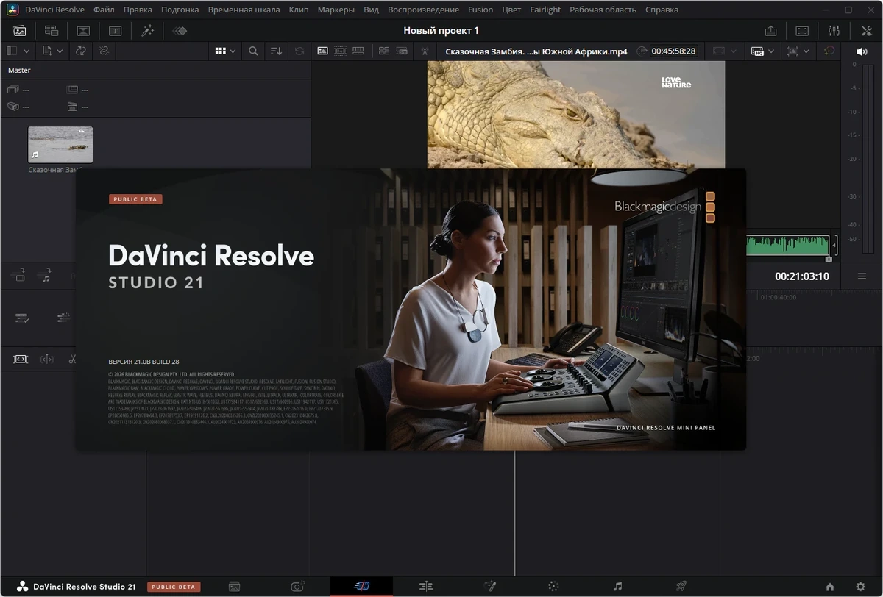Open the Воспроизведение menu

[424, 10]
